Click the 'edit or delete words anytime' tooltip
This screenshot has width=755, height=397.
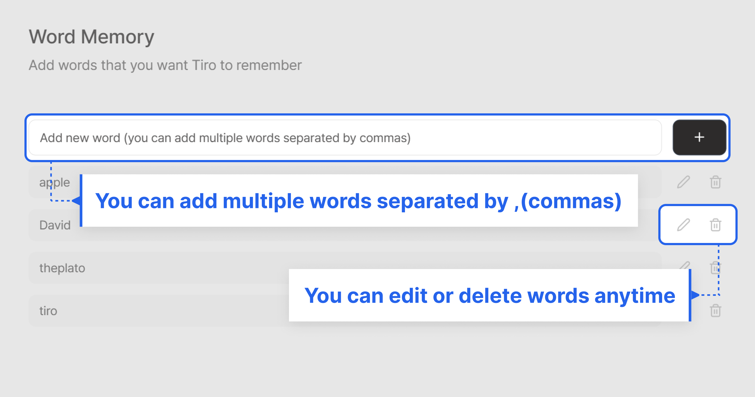tap(489, 296)
